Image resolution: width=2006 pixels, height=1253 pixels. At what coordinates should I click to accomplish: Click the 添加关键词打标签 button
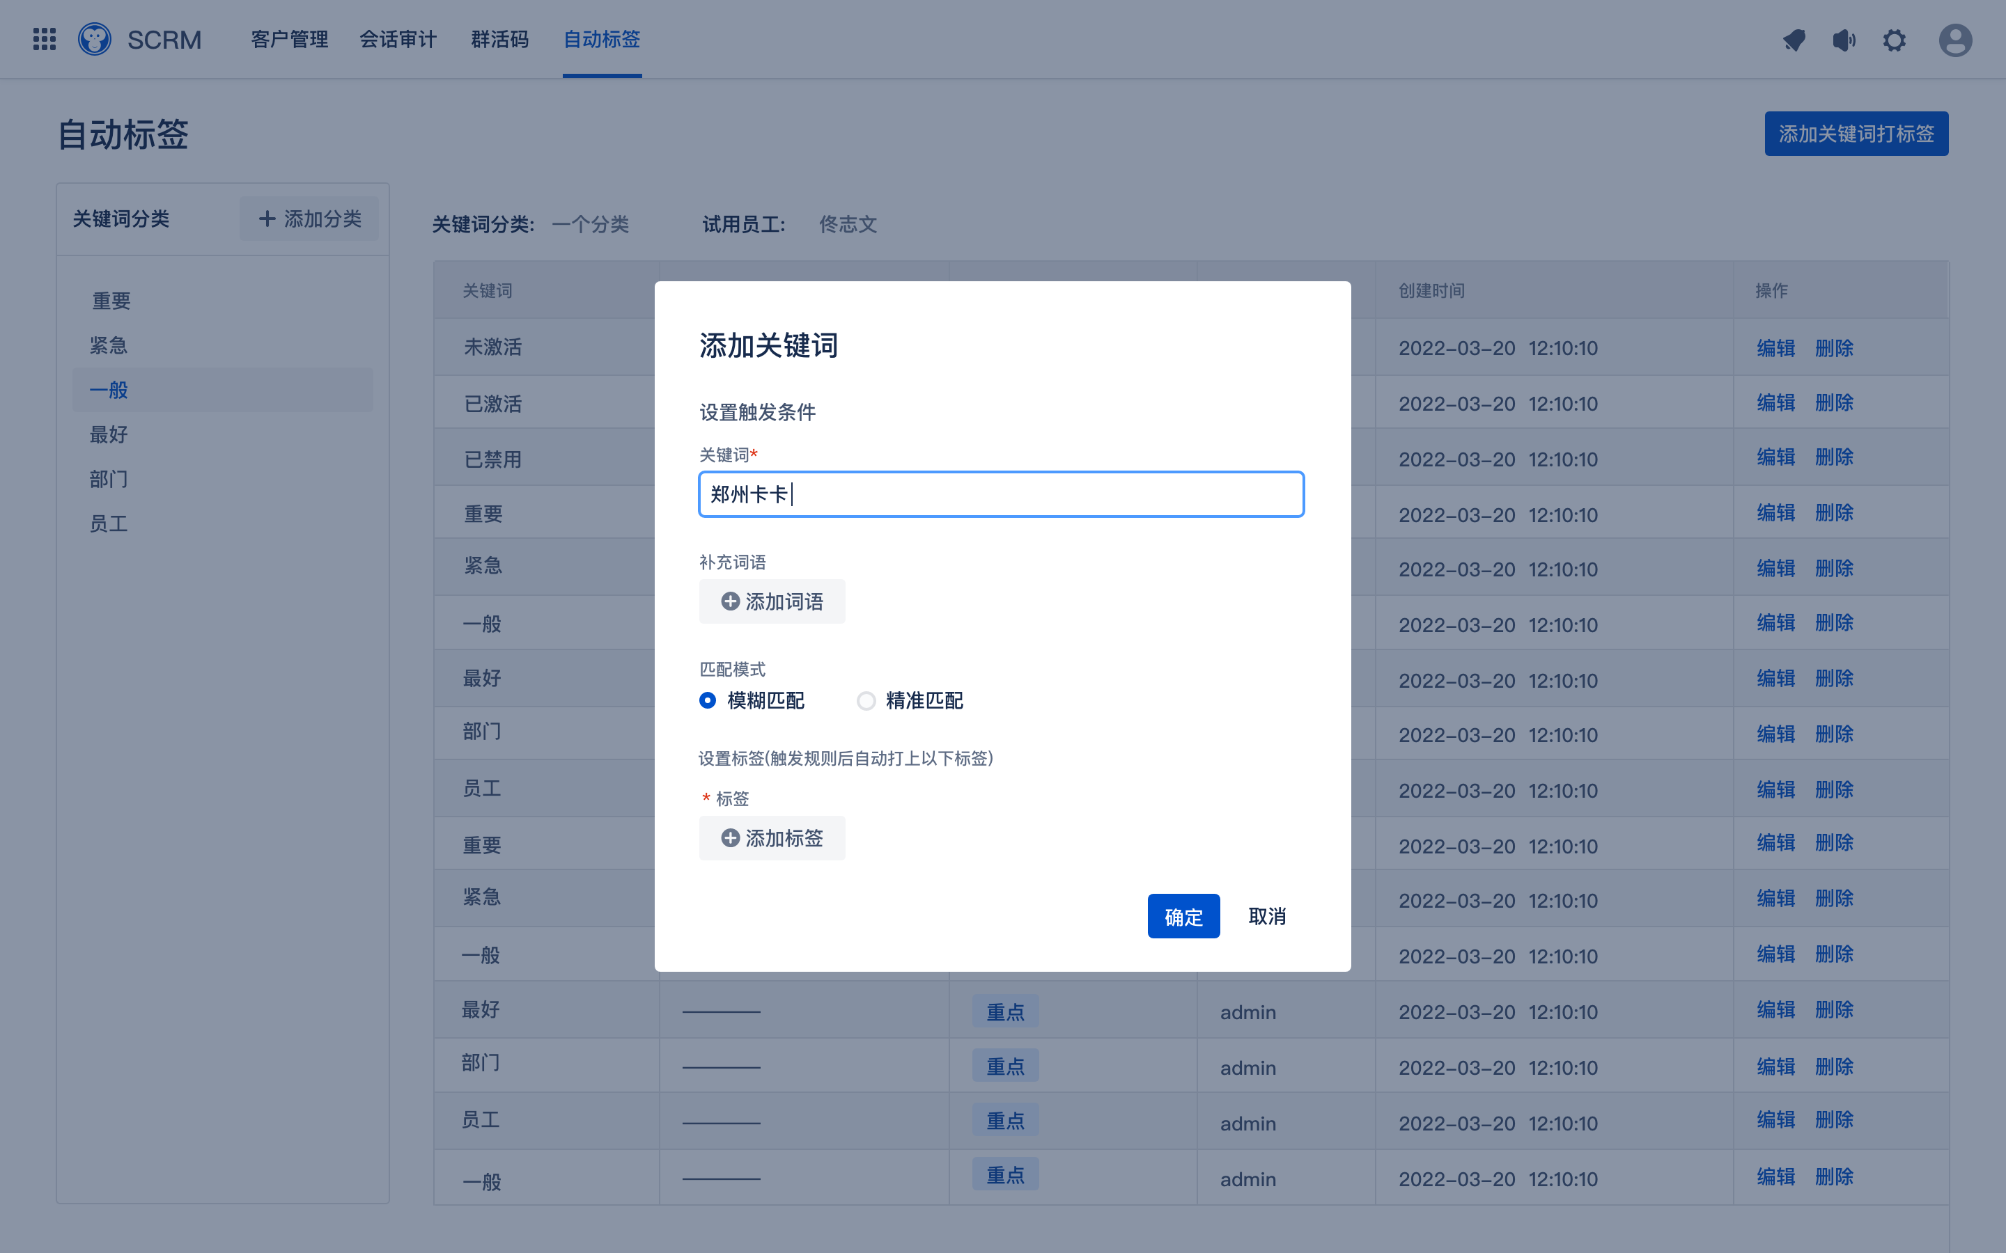[x=1856, y=134]
